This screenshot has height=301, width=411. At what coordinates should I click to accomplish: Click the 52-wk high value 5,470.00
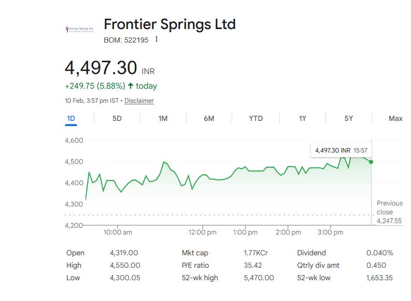point(259,278)
